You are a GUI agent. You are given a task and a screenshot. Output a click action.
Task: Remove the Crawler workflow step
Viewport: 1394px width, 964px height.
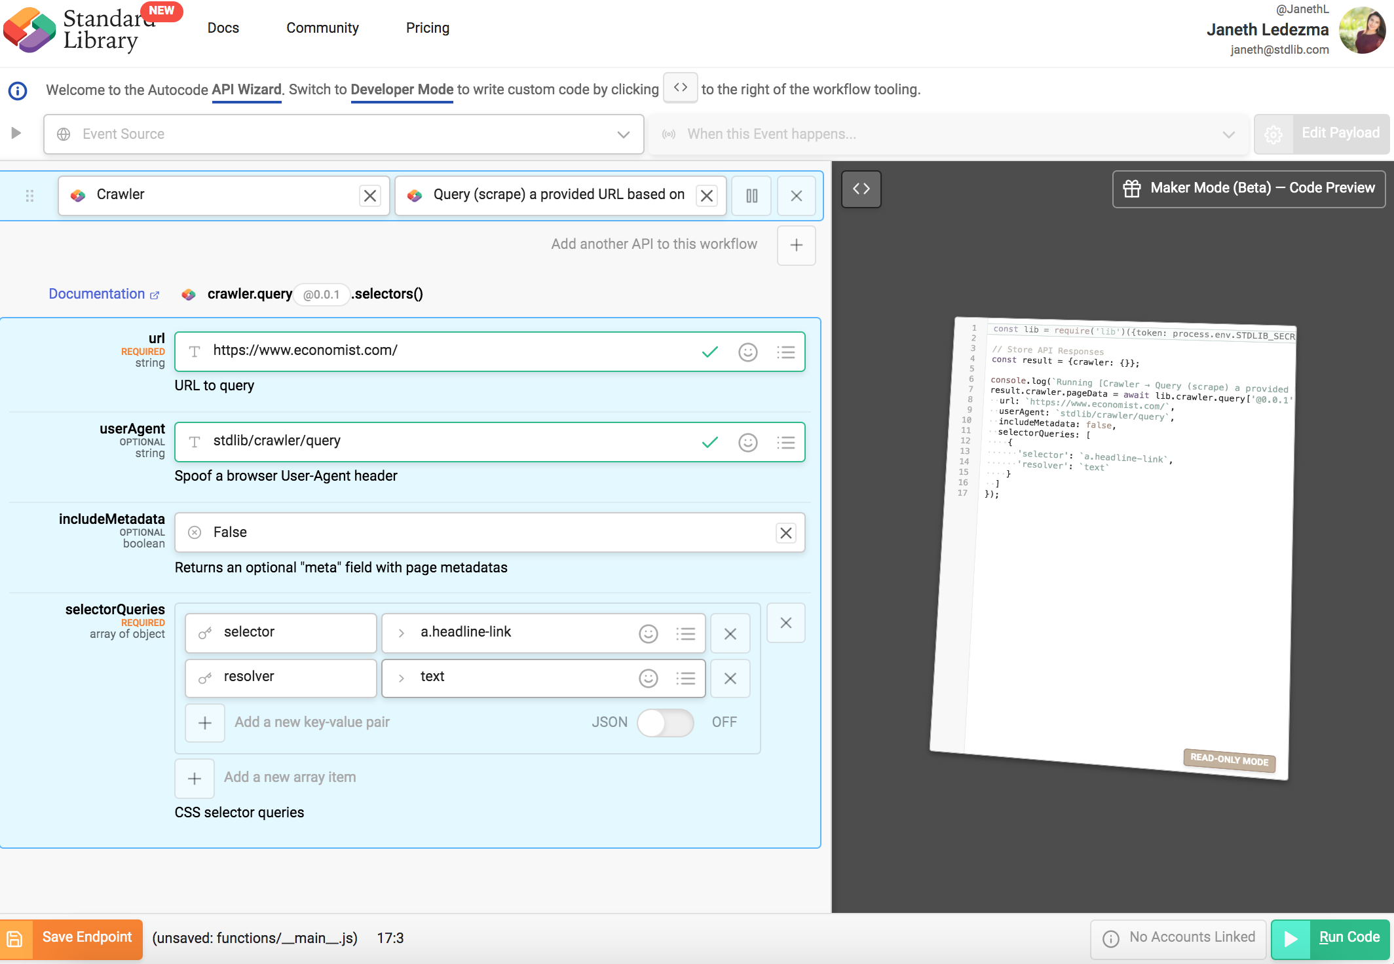796,196
